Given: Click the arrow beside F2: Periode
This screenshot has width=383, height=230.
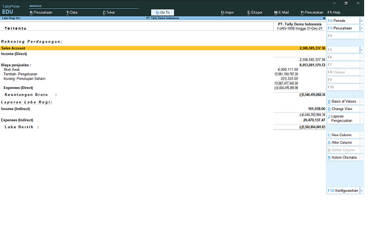Looking at the screenshot, I should pos(362,21).
